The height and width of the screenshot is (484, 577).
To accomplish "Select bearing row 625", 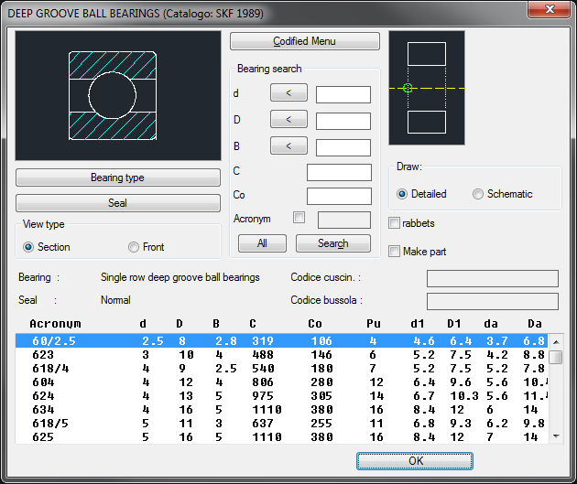I will point(281,437).
